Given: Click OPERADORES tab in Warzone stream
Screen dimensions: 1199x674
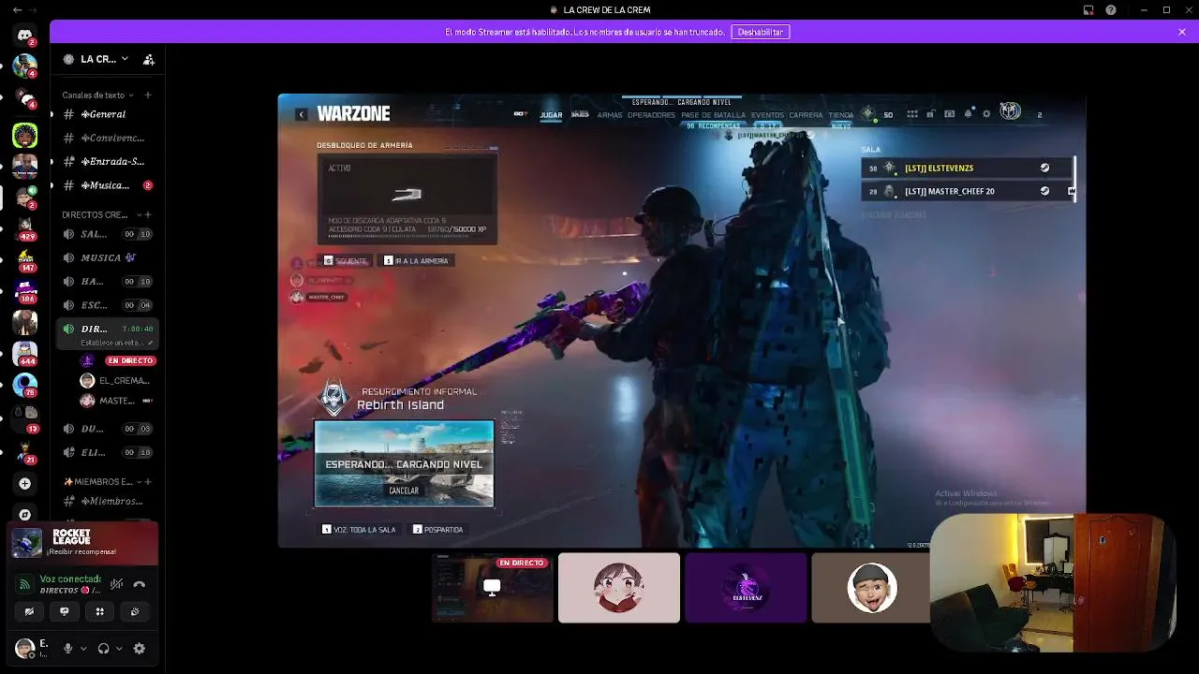Looking at the screenshot, I should [651, 115].
